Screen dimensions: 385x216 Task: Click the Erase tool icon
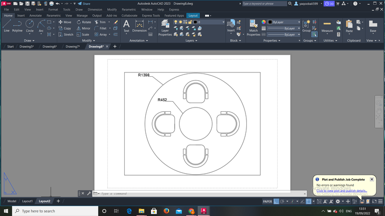click(x=116, y=22)
